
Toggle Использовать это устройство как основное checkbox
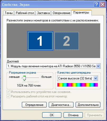(8, 92)
